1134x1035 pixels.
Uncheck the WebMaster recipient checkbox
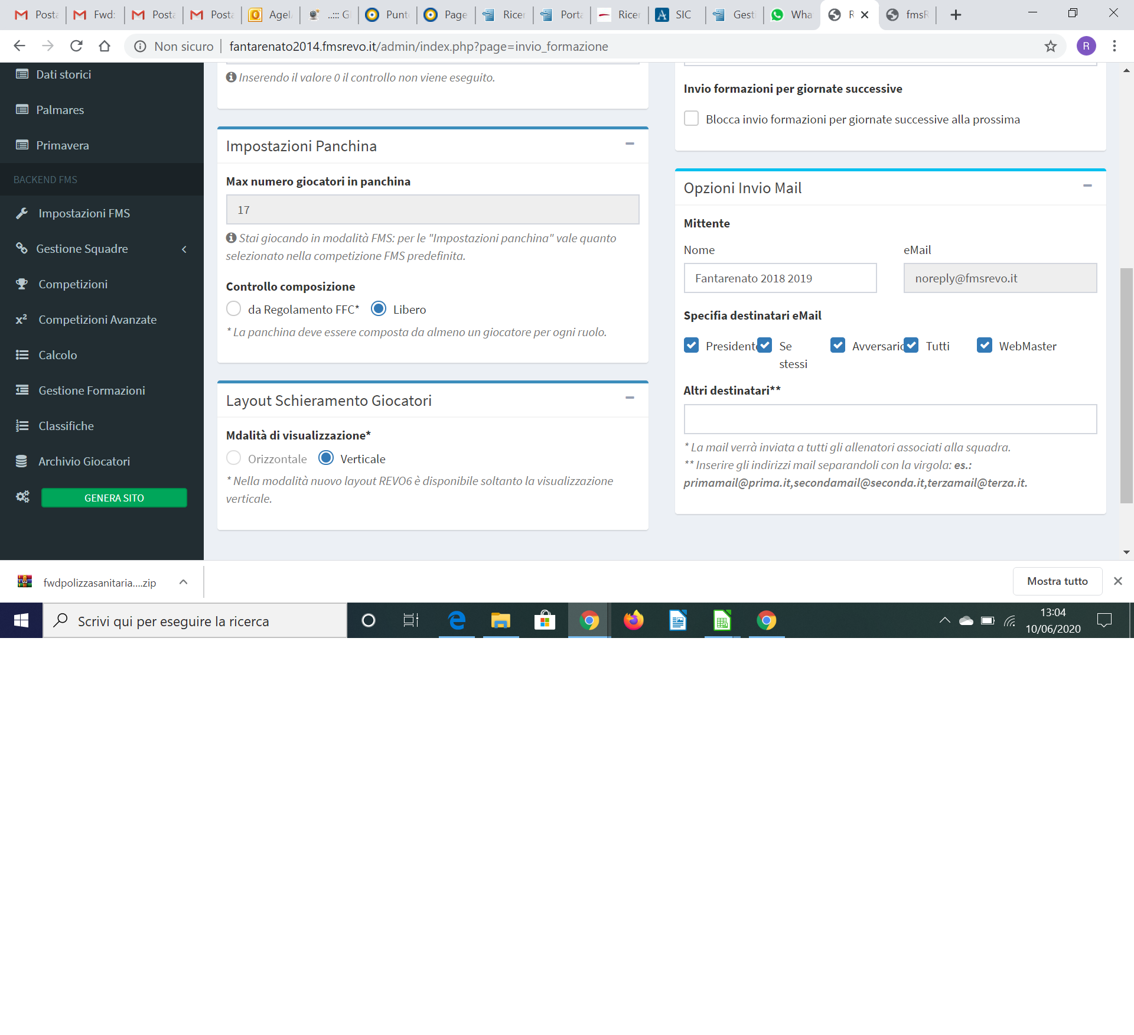[984, 346]
